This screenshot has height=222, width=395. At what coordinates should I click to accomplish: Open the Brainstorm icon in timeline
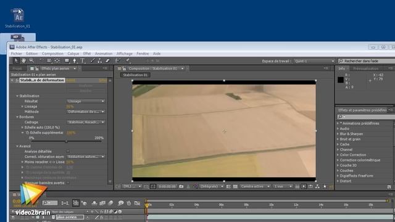(x=121, y=203)
